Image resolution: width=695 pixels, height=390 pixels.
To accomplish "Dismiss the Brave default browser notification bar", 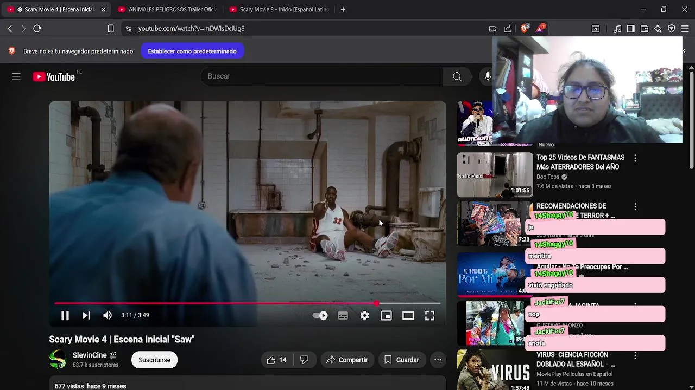I will 683,51.
